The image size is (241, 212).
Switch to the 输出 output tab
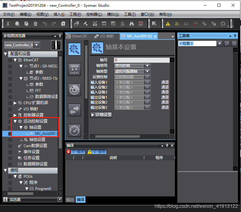pos(70,199)
